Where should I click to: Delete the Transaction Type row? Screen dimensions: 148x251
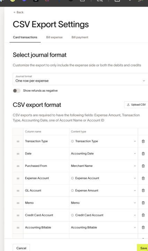coord(143,141)
